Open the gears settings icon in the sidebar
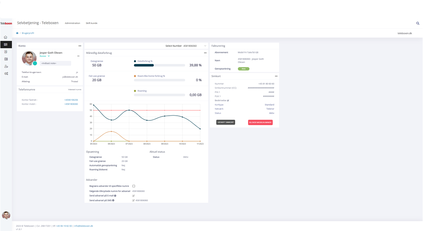Viewport: 423px width, 231px height. point(6,73)
